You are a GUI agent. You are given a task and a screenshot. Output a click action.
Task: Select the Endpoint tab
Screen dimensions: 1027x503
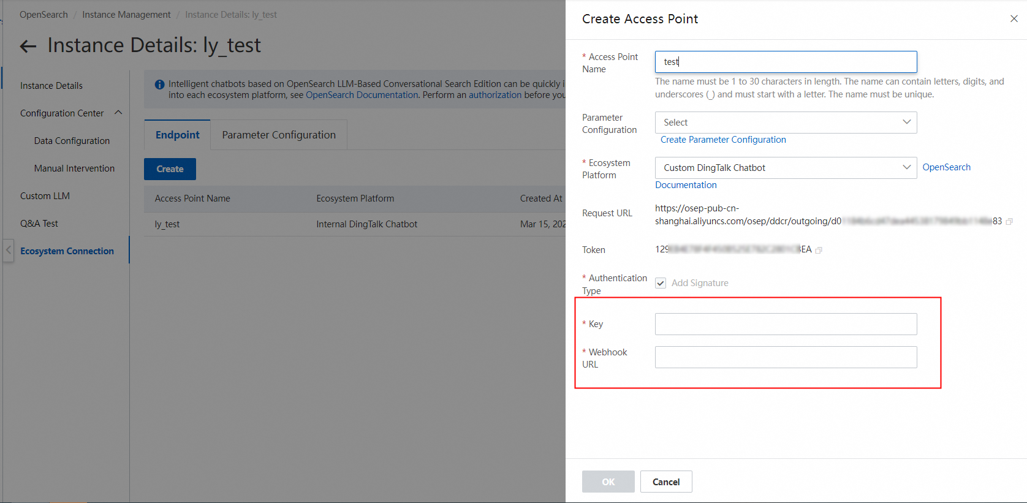tap(177, 135)
